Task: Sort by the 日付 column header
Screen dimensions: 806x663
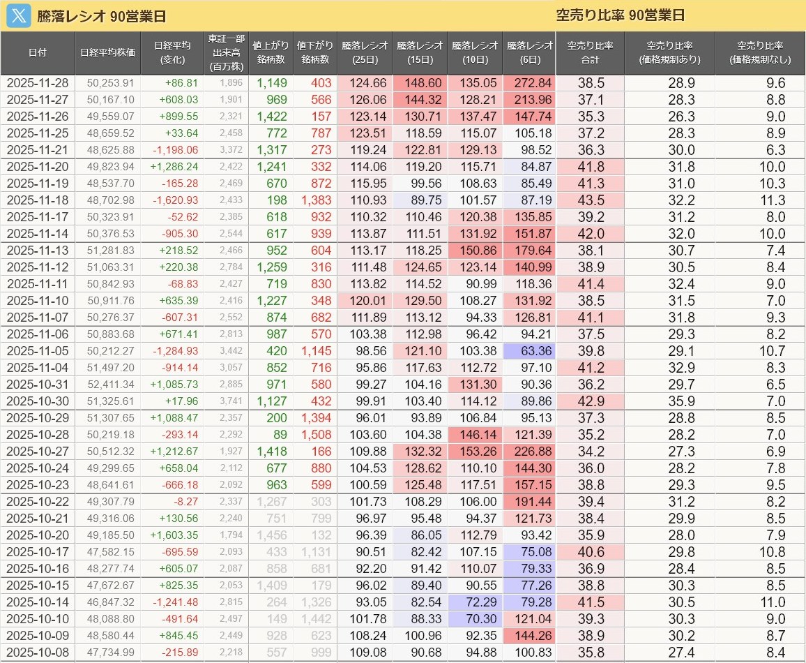Action: coord(38,53)
